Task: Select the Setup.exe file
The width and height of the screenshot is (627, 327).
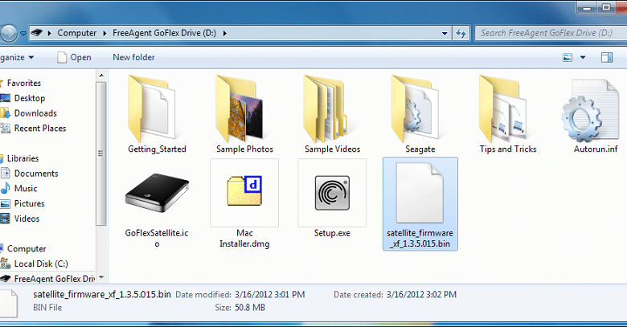Action: tap(332, 198)
